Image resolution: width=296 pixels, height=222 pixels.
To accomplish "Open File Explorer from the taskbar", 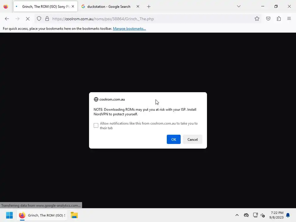I will click(74, 215).
